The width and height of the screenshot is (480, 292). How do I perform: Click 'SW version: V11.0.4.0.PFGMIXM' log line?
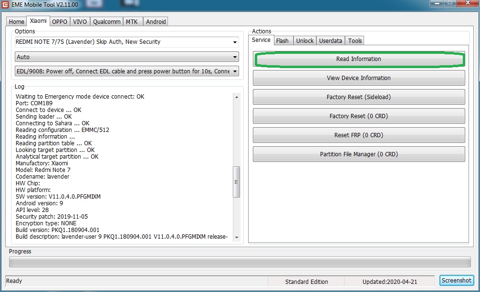coord(58,197)
